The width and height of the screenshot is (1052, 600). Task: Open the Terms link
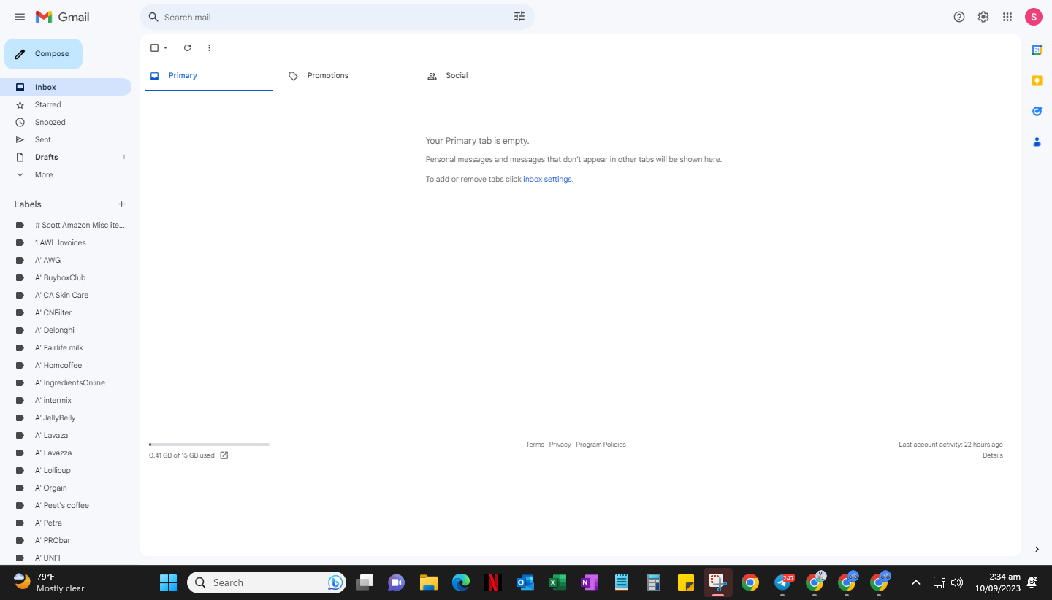(535, 445)
